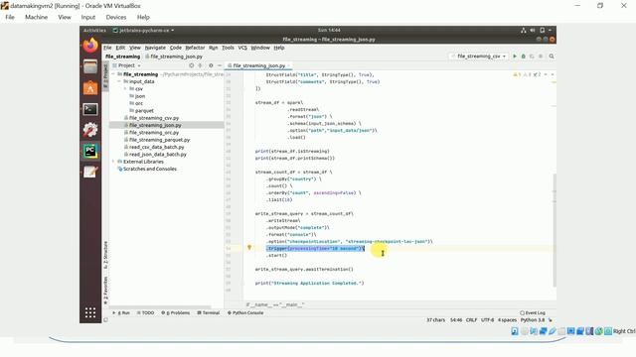Open the Refactor menu
The image size is (636, 357).
point(195,48)
